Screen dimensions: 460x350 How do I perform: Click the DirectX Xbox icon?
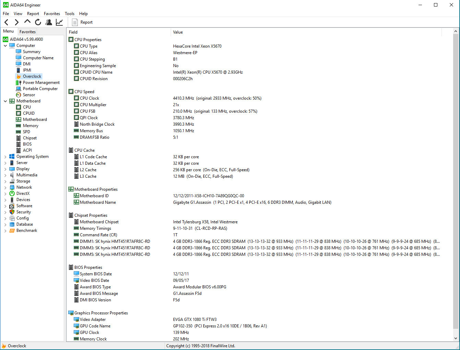12,193
